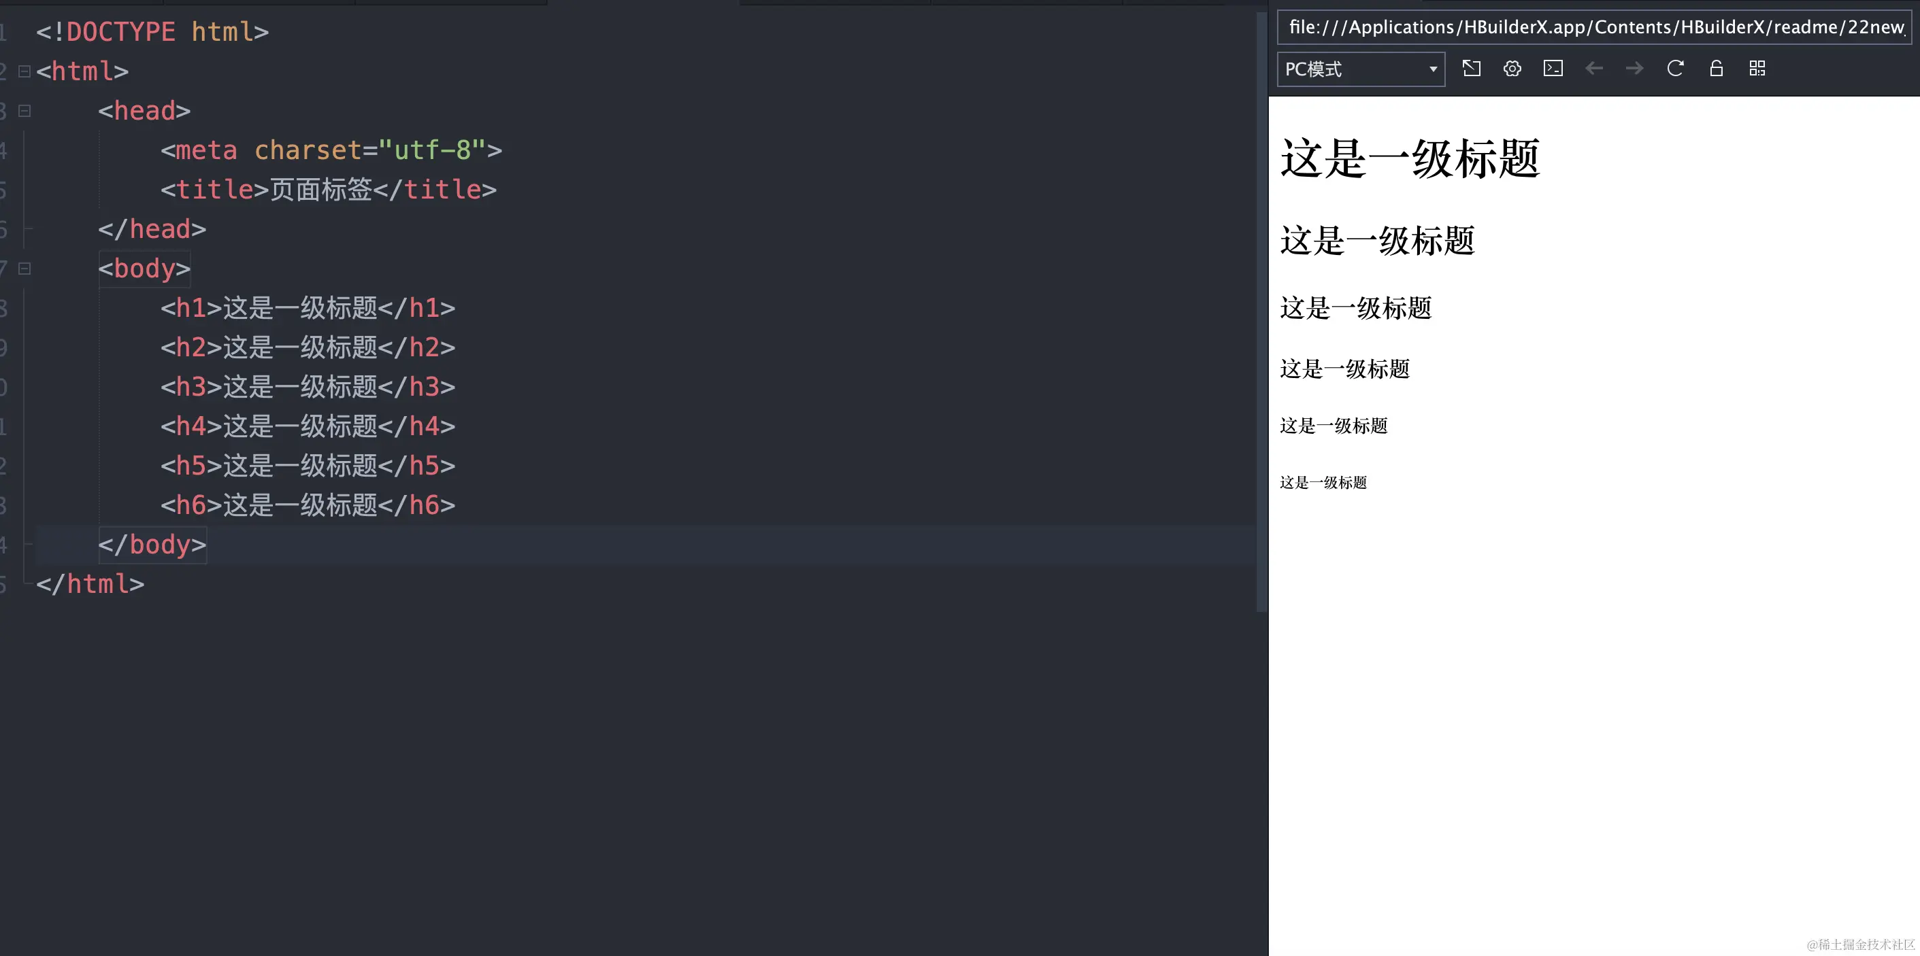
Task: Open the developer console icon
Action: pos(1553,69)
